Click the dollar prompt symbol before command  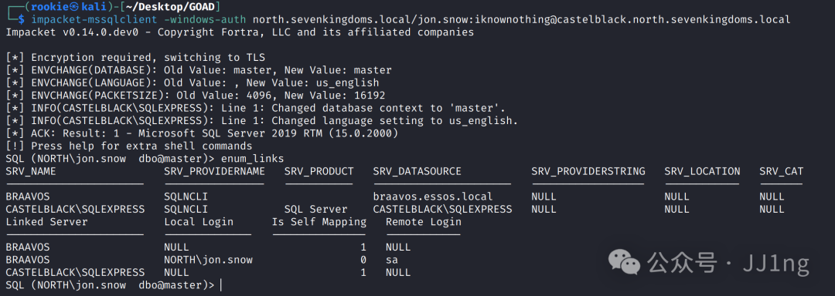[22, 20]
